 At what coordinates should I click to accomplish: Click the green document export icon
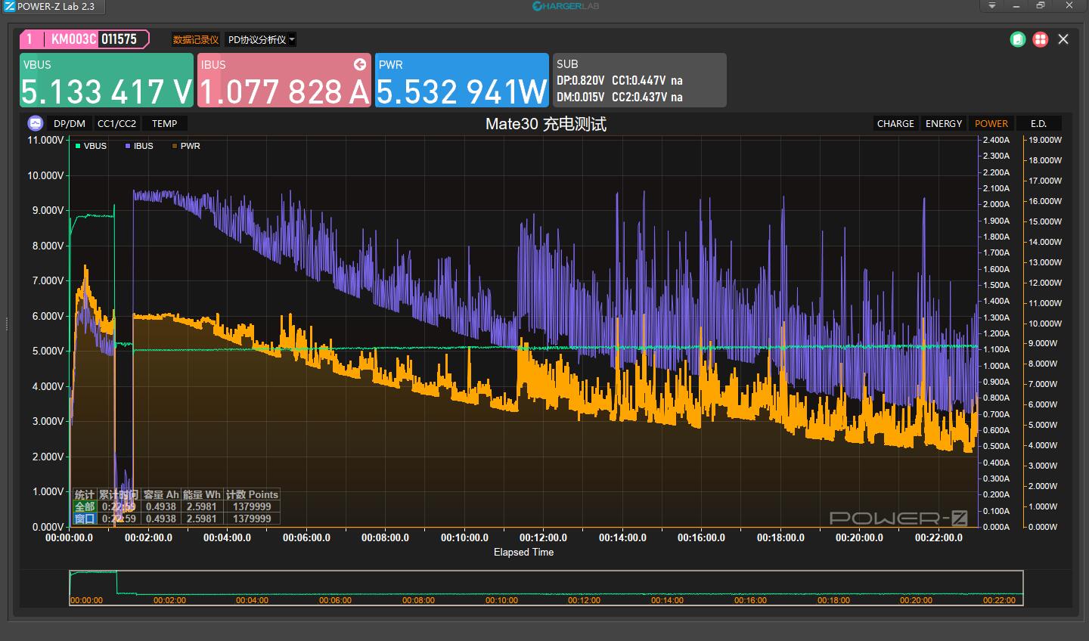coord(1018,39)
